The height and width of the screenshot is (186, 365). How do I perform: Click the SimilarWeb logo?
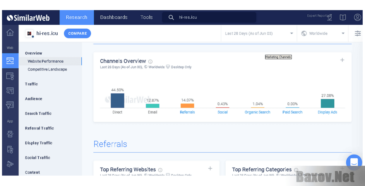(x=28, y=18)
